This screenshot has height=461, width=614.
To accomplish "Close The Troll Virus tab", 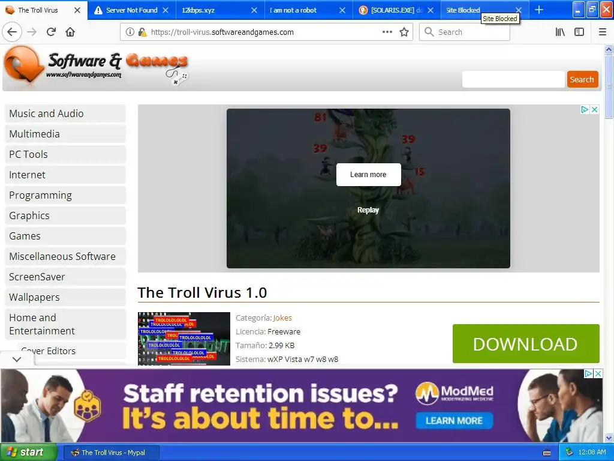I will click(77, 10).
